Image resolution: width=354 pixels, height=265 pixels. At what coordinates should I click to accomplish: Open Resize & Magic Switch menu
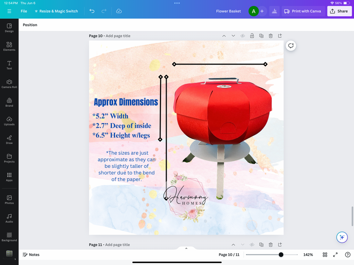click(56, 11)
